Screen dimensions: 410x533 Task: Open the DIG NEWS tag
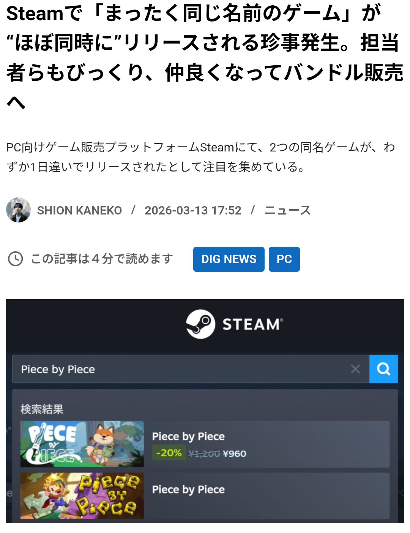(x=229, y=259)
